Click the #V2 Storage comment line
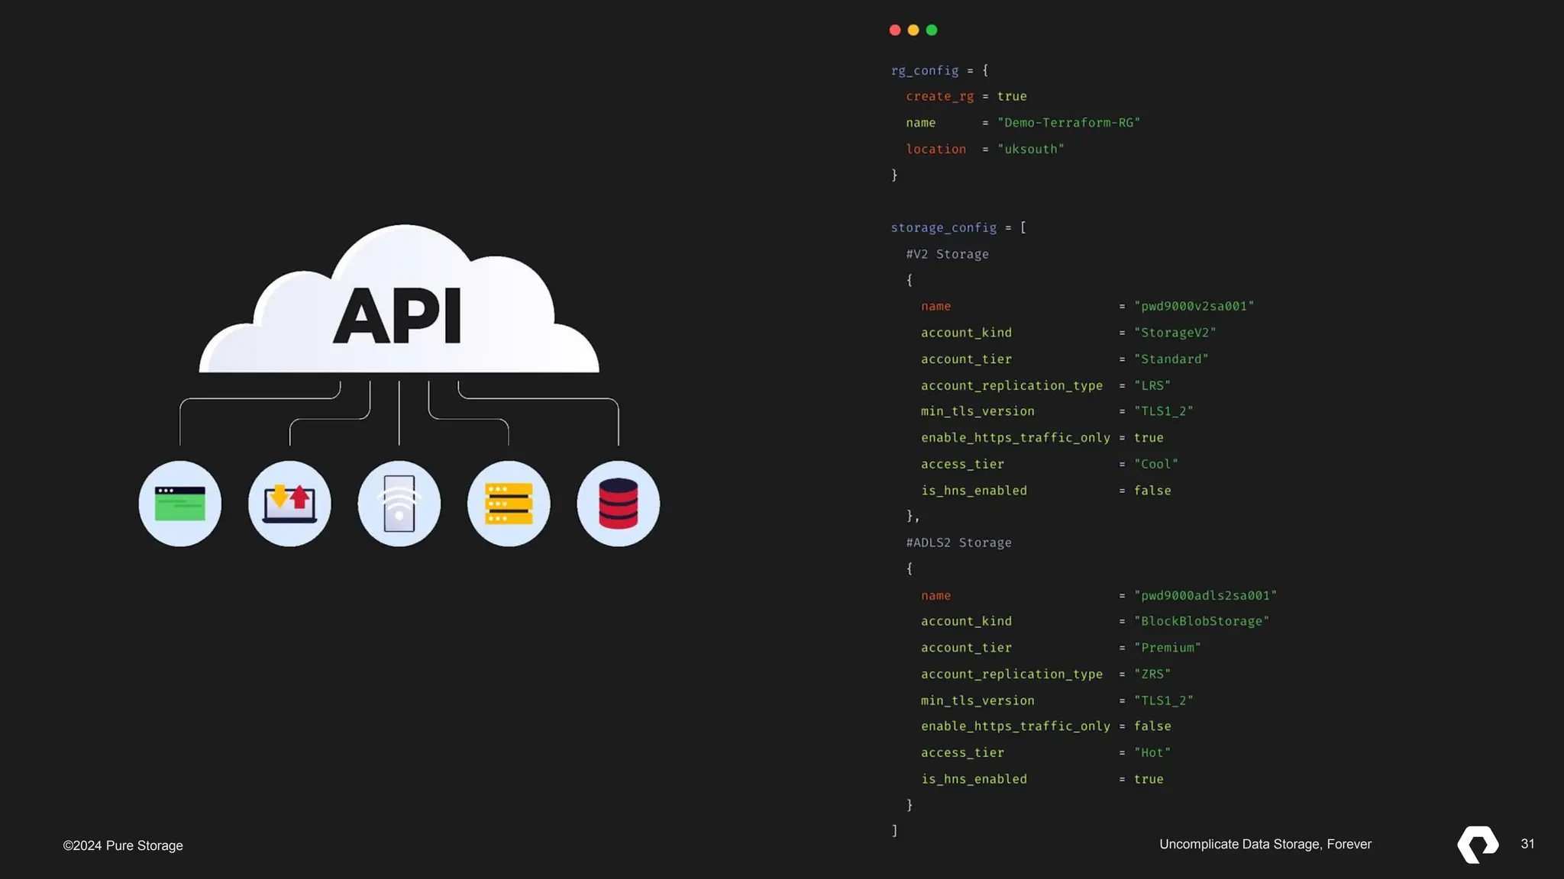The height and width of the screenshot is (879, 1564). (x=947, y=254)
